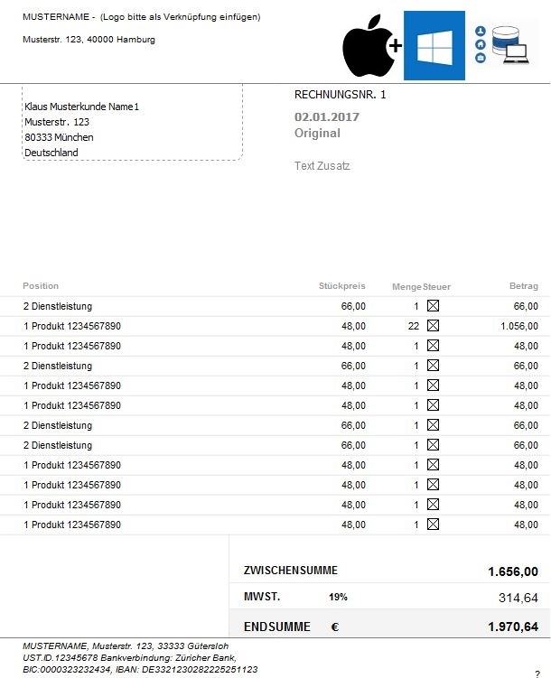Screen dimensions: 551x678
Task: Click the 19% MwSt. rate value
Action: (338, 597)
